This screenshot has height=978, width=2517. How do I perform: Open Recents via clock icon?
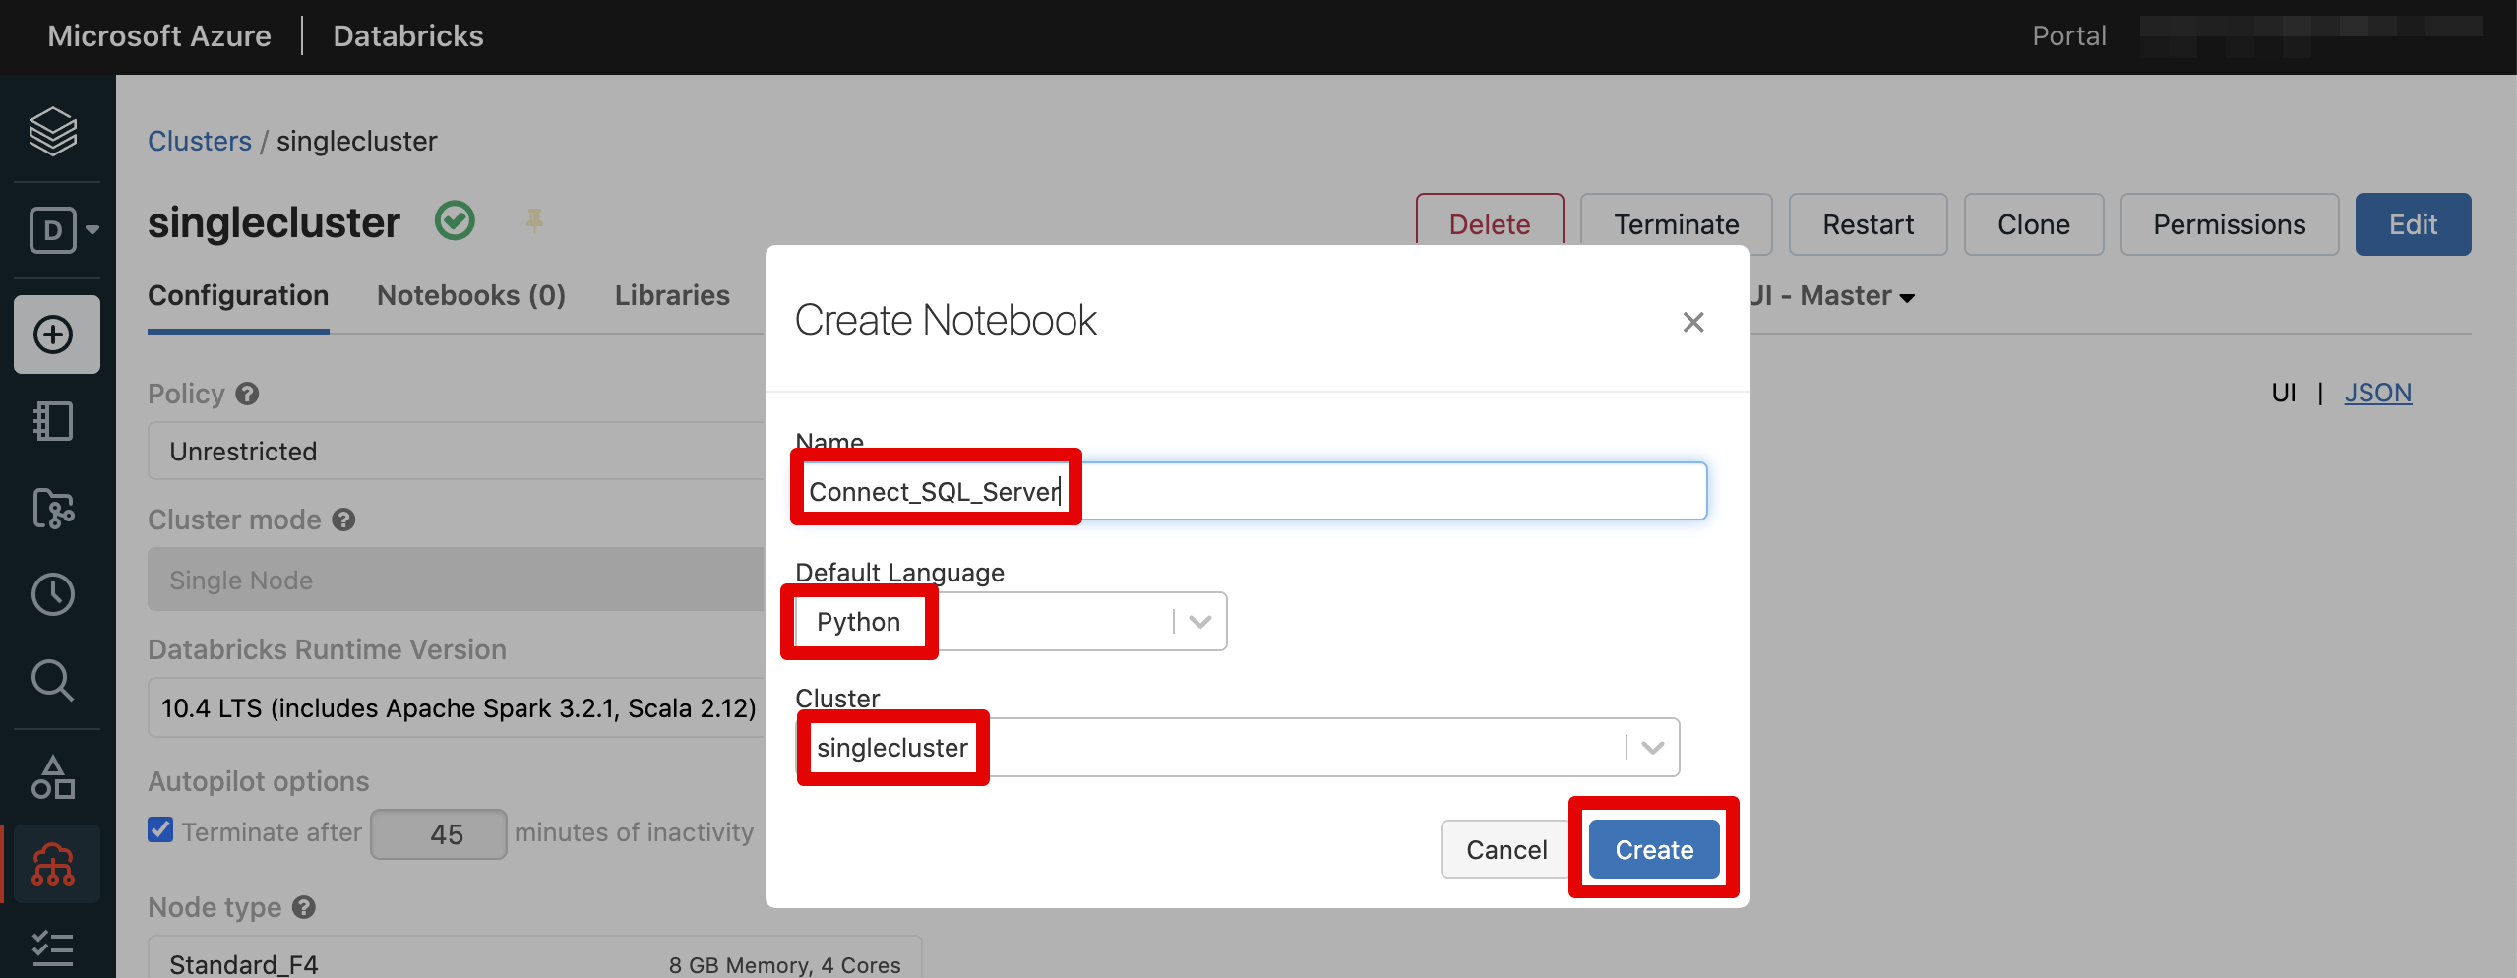[53, 594]
